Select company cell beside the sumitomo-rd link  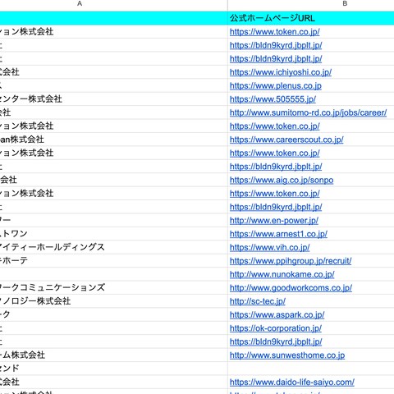coord(113,112)
